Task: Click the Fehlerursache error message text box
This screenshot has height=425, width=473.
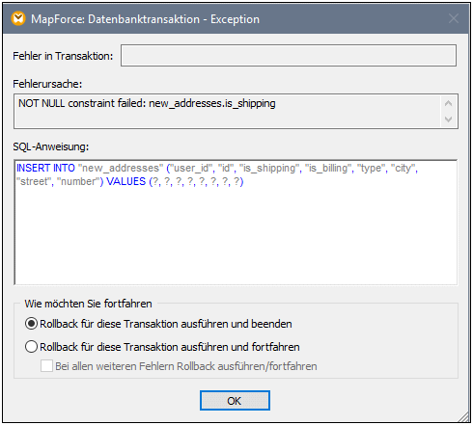Action: [x=236, y=111]
